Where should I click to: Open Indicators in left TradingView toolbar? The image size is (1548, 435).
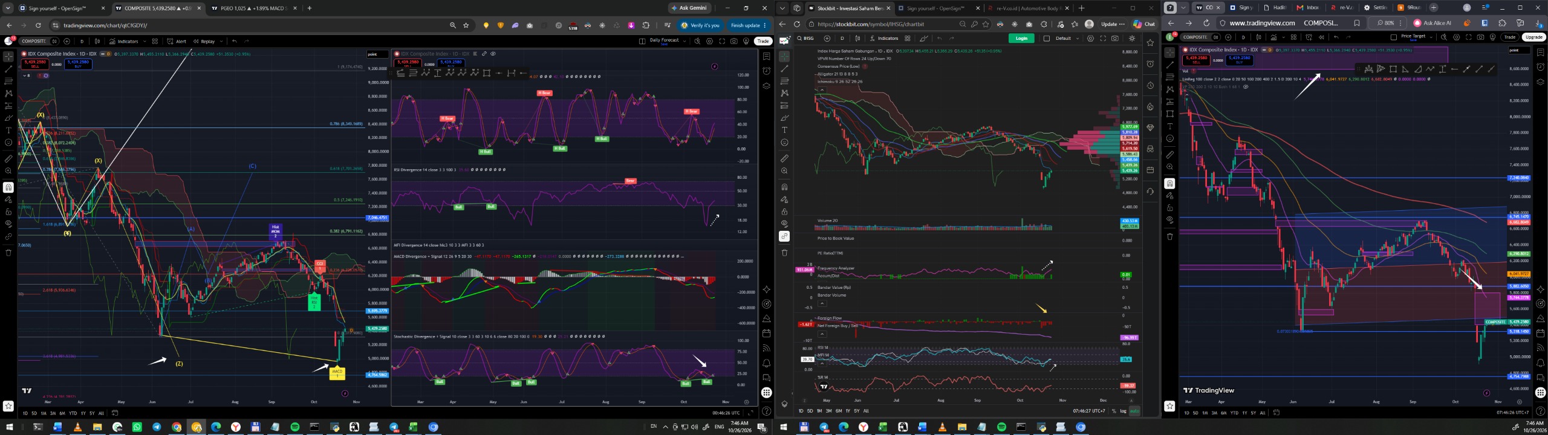(124, 41)
